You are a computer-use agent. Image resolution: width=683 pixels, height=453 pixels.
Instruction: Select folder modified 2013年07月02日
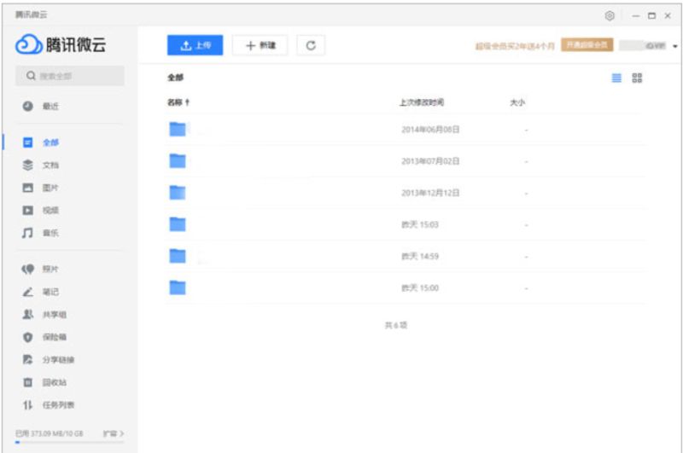[x=405, y=161]
